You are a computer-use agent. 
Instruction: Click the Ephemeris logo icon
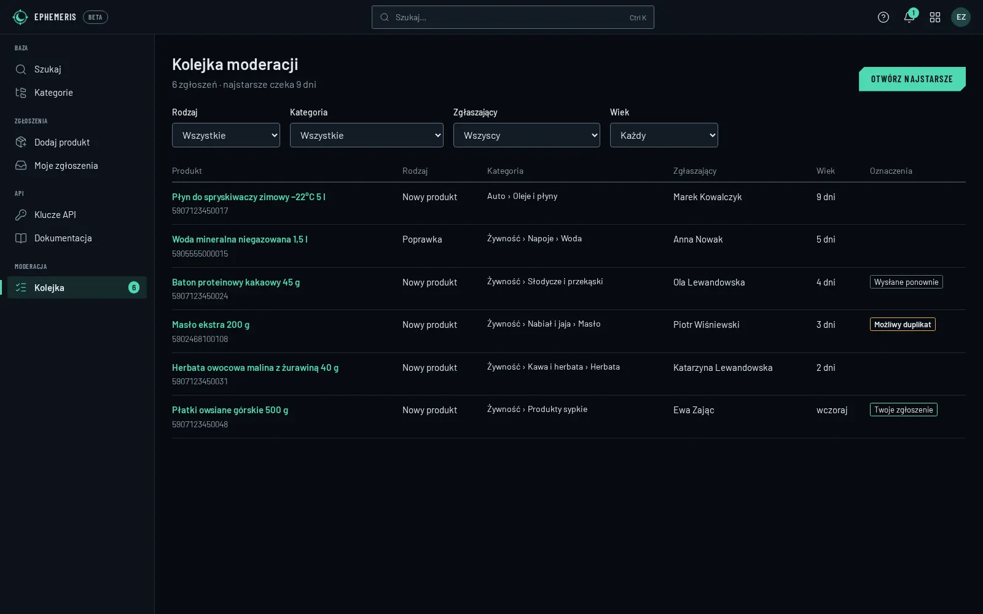coord(20,17)
